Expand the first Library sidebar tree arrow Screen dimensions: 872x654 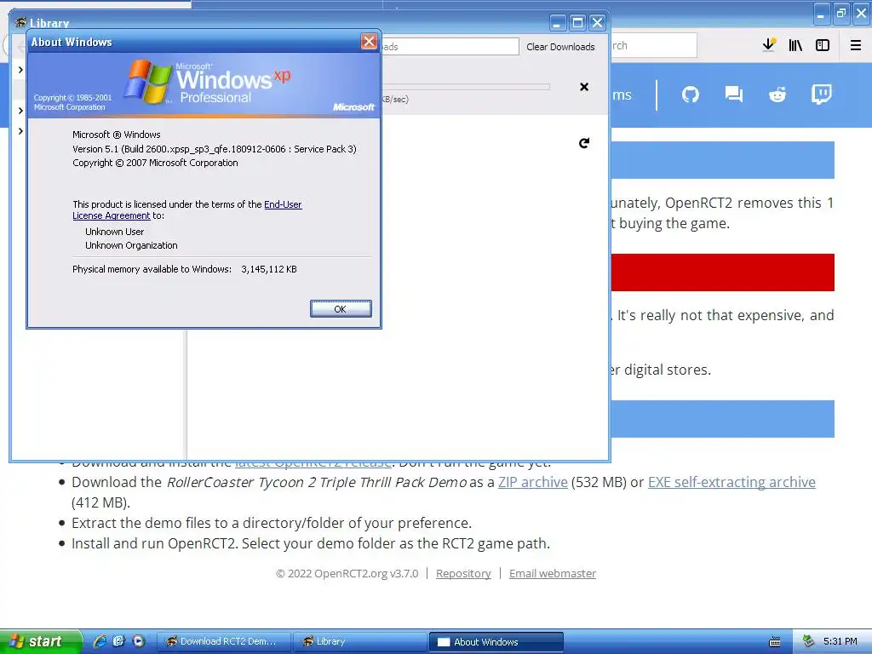click(20, 70)
